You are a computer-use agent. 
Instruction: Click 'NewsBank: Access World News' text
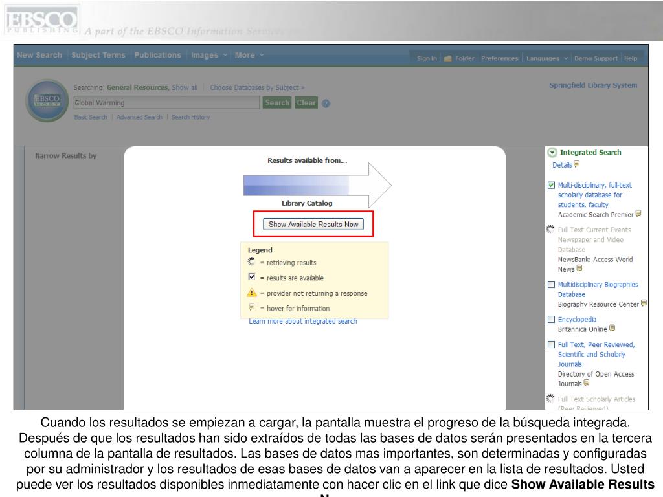595,264
